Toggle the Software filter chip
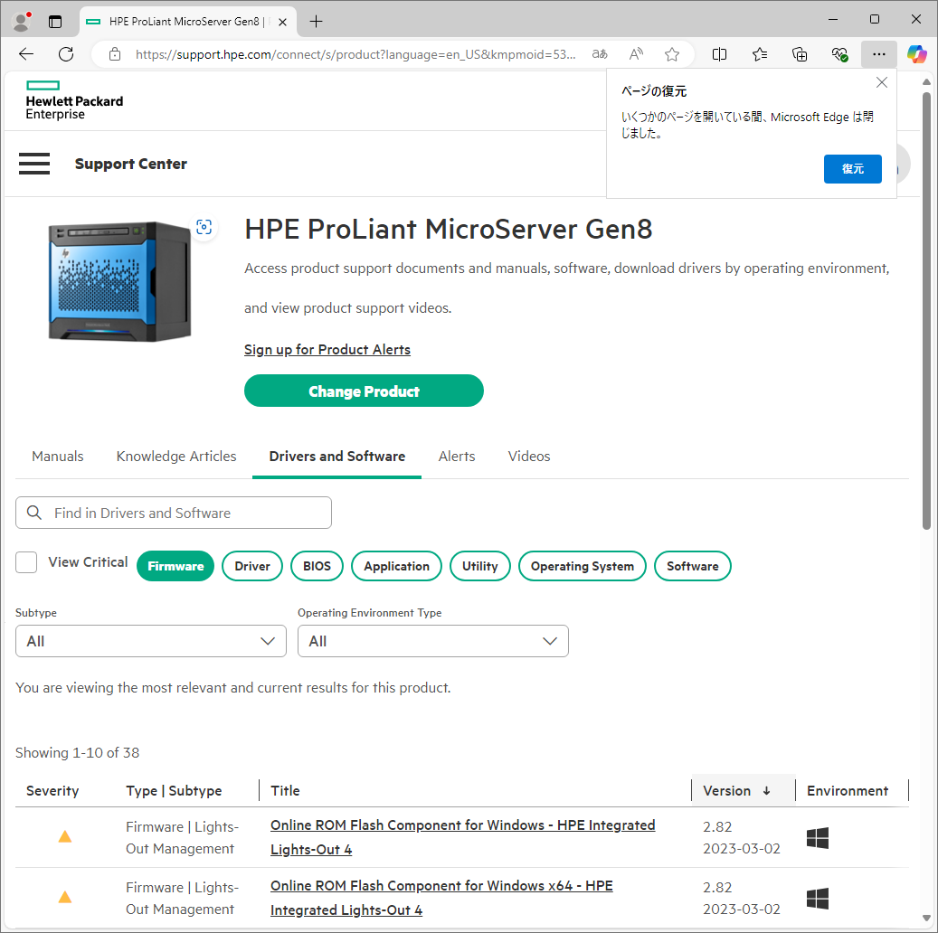 pyautogui.click(x=692, y=566)
